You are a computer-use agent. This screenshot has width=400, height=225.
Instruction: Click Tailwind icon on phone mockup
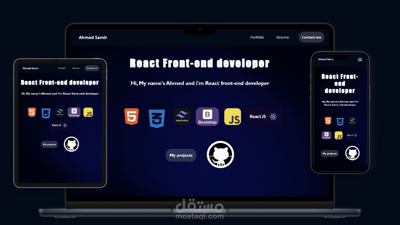(x=352, y=121)
